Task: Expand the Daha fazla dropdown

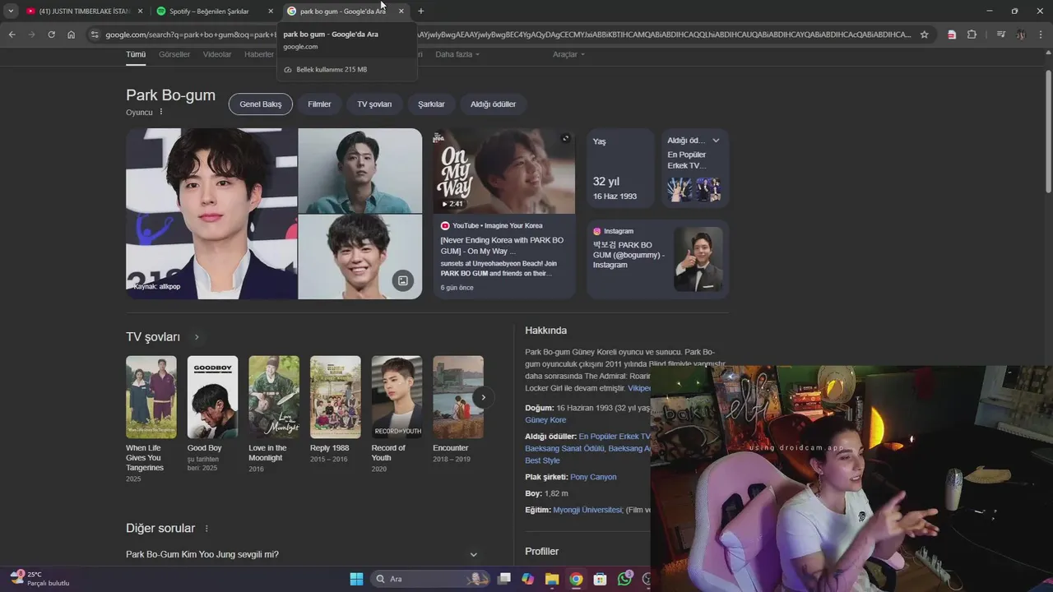Action: click(457, 54)
